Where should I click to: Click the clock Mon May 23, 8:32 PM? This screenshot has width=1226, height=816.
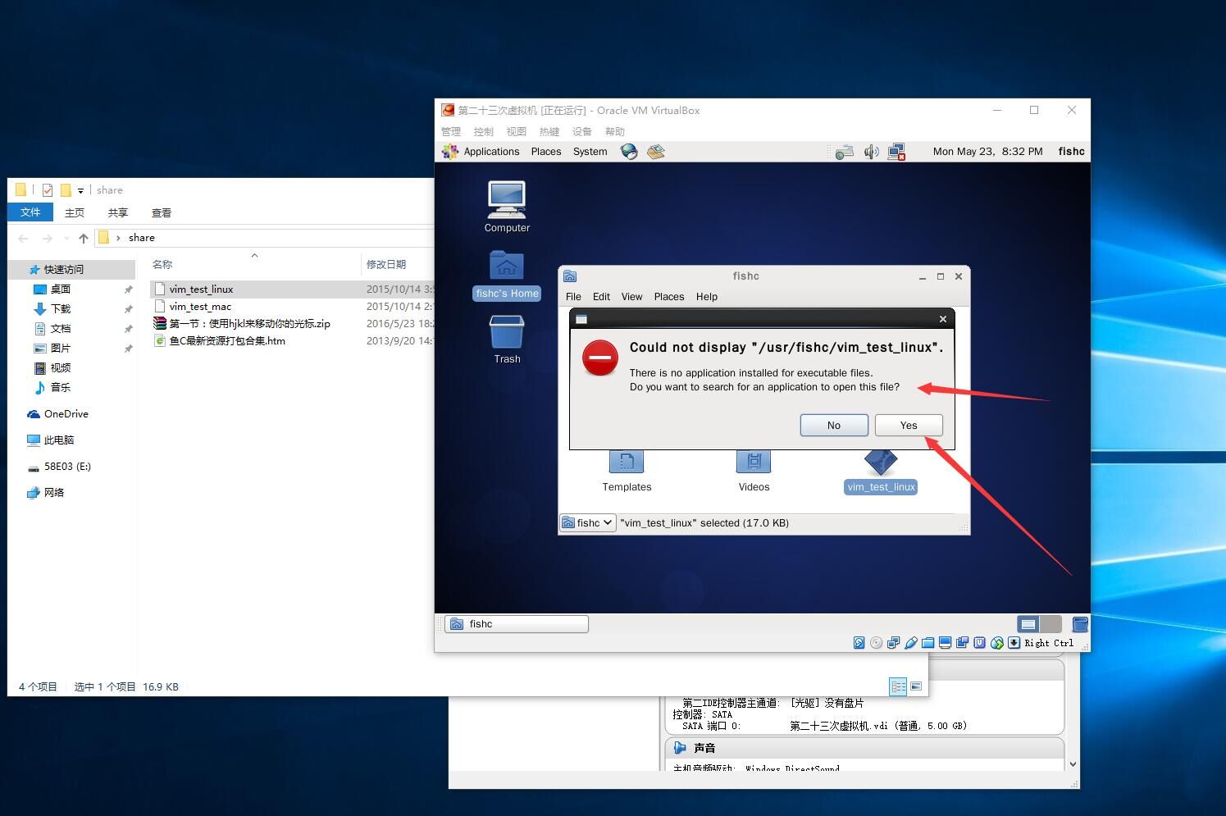click(988, 152)
